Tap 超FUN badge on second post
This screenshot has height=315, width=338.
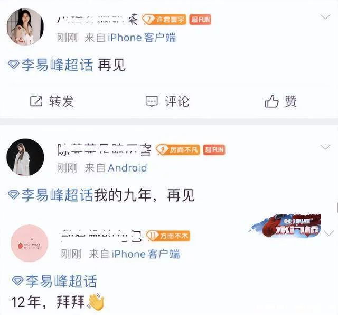point(214,150)
